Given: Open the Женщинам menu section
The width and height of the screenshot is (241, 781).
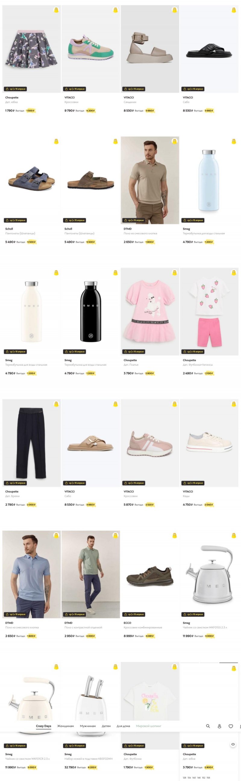Looking at the screenshot, I should (x=65, y=726).
